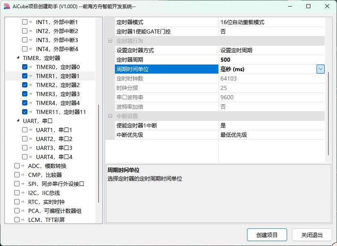Click the 使能定时器1中断 value 是
The width and height of the screenshot is (337, 246).
point(272,125)
